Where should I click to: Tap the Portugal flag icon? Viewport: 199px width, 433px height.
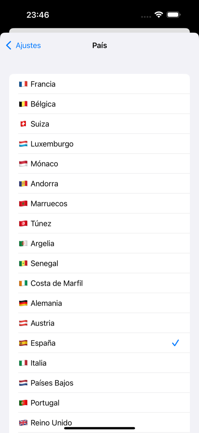coord(23,403)
